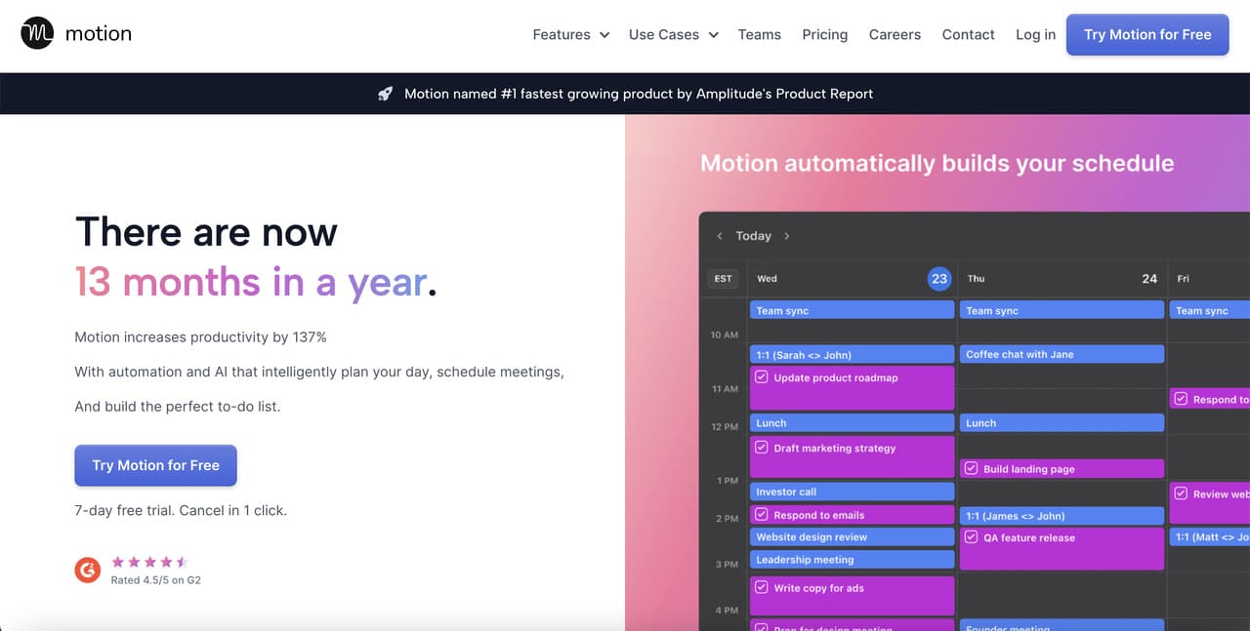Open the Contact page
The height and width of the screenshot is (631, 1250).
968,34
